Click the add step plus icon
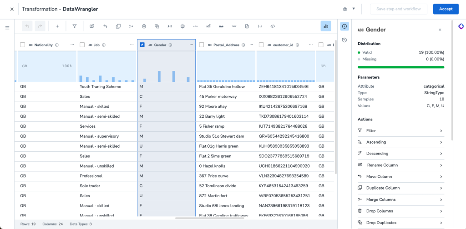 pos(57,26)
